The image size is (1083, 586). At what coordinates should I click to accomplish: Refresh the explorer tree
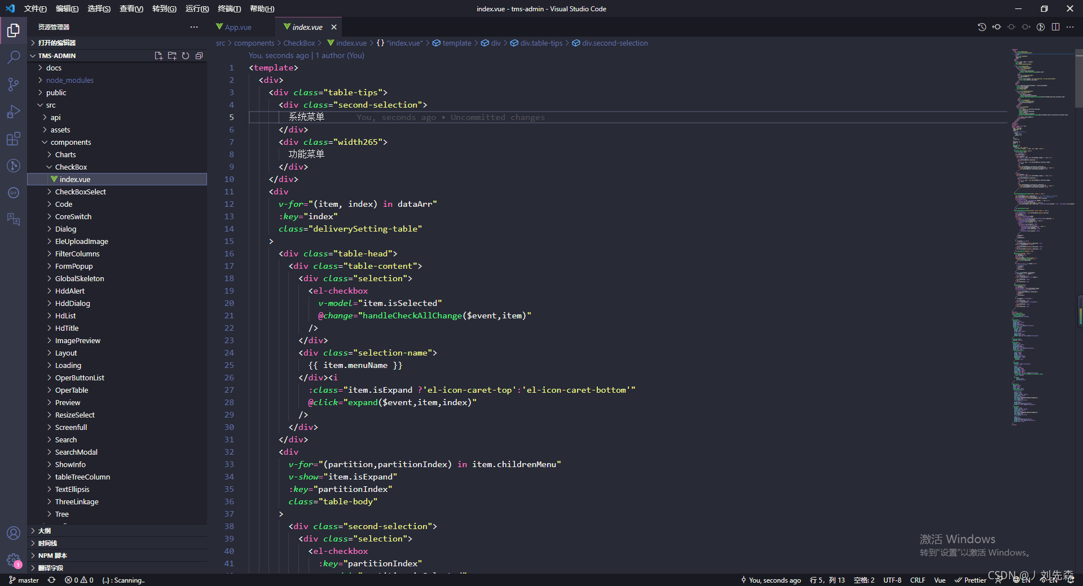click(186, 56)
